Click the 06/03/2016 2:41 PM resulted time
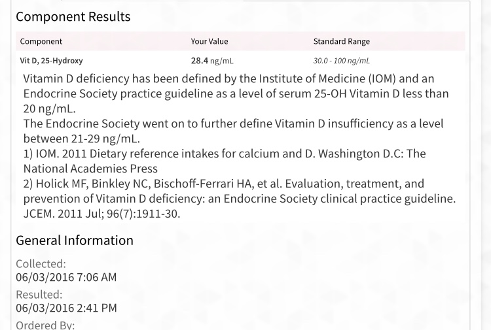The height and width of the screenshot is (330, 491). coord(66,308)
